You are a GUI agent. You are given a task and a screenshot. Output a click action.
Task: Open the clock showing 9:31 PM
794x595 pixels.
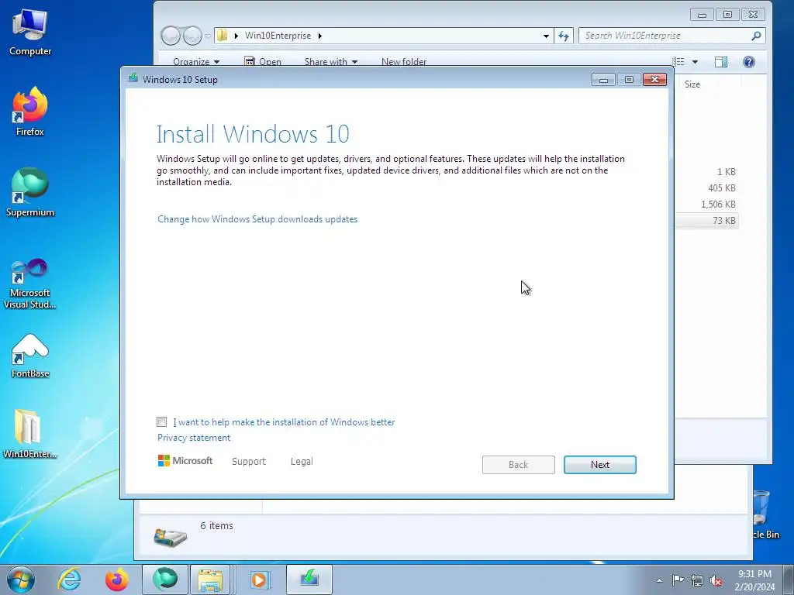(x=754, y=580)
